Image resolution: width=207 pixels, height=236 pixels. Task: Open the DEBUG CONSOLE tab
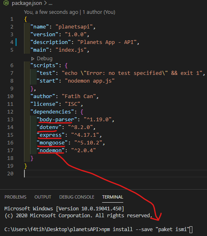pos(77,197)
